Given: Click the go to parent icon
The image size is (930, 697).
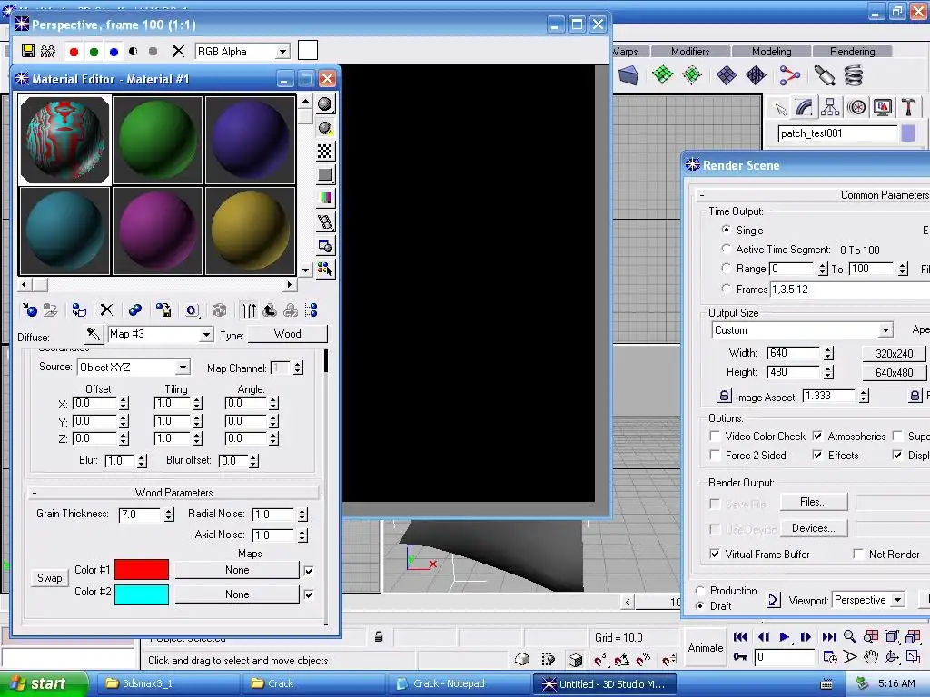Looking at the screenshot, I should (270, 310).
